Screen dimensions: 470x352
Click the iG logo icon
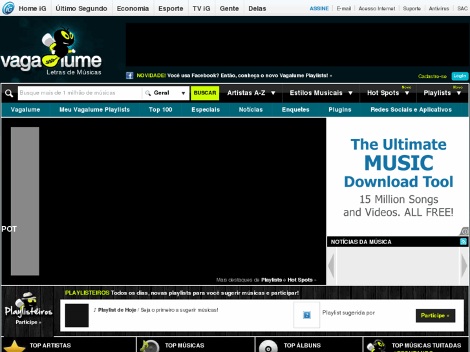pyautogui.click(x=8, y=8)
